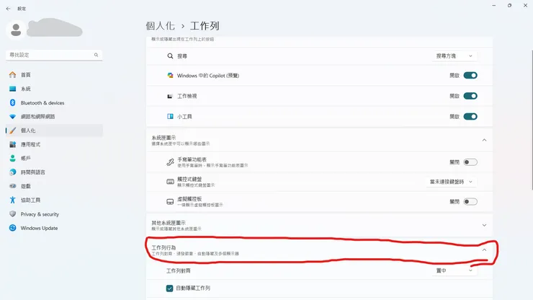Click the 個人化 paintbrush icon
533x300 pixels.
[x=12, y=131]
